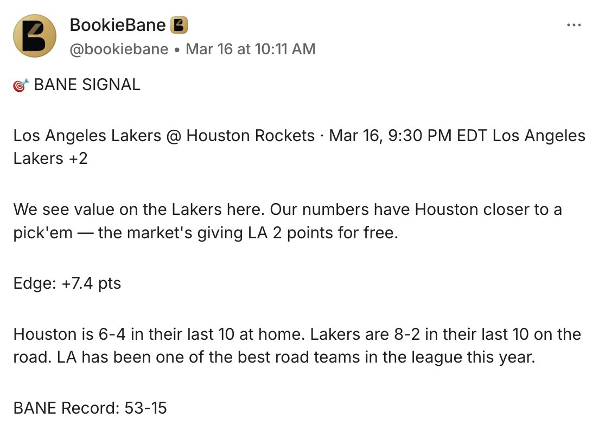Click the BANE SIGNAL heading text
This screenshot has width=599, height=431.
tap(87, 85)
